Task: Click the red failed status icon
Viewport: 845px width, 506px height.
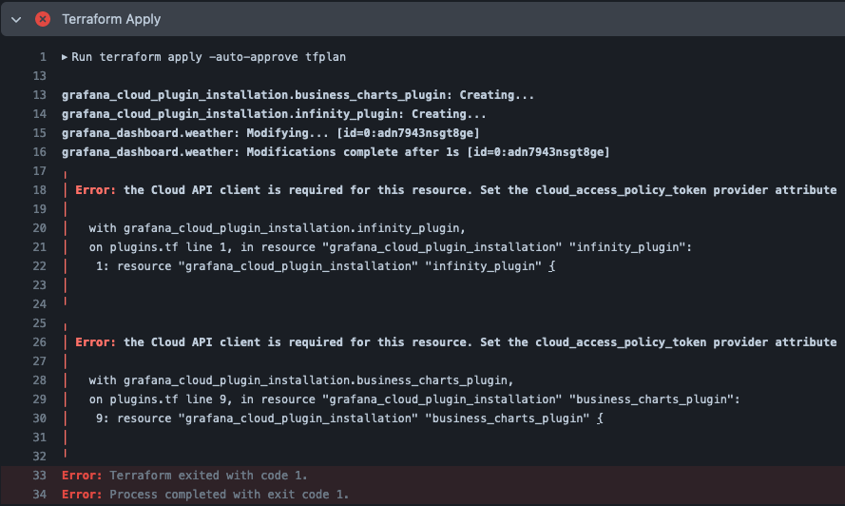Action: pos(43,19)
